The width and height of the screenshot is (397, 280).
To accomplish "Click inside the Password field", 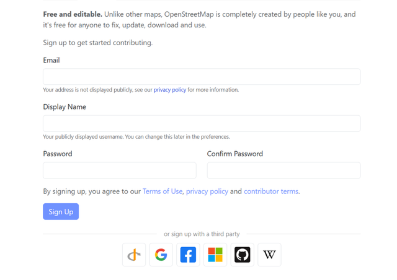I will 120,170.
